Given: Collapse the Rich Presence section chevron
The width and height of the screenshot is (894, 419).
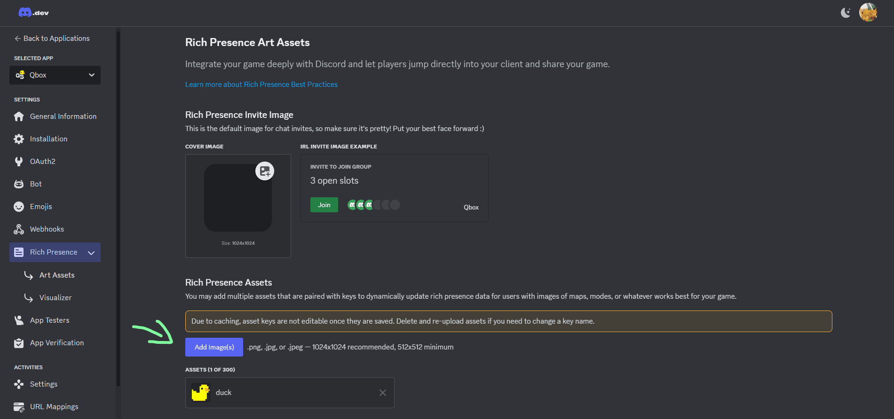Looking at the screenshot, I should coord(91,253).
